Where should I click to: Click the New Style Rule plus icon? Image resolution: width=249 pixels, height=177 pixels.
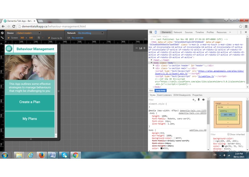pyautogui.click(x=194, y=100)
